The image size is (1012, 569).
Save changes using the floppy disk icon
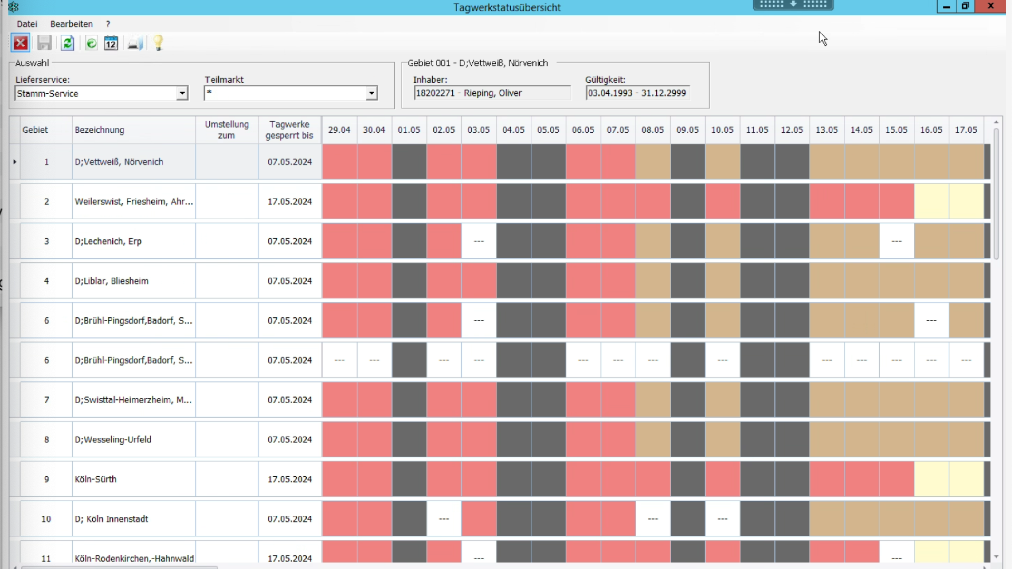tap(44, 43)
